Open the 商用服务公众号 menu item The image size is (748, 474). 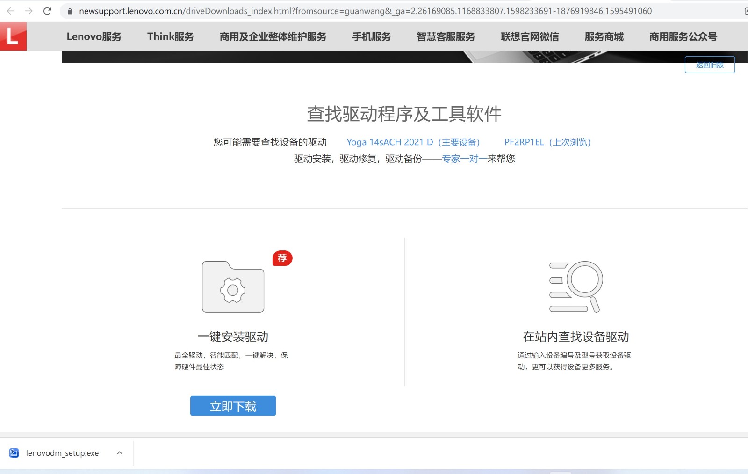point(683,36)
